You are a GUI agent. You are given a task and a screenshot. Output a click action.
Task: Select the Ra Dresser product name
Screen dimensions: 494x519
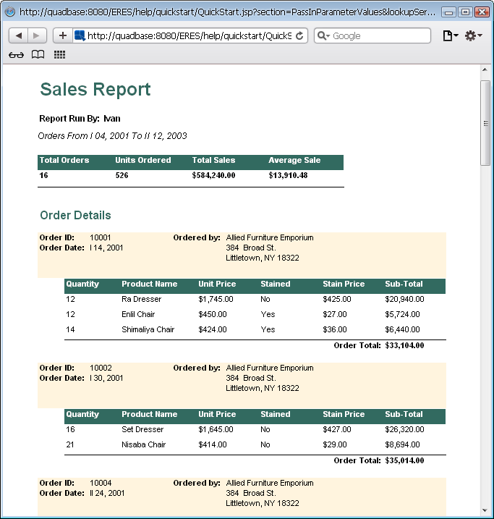[141, 299]
